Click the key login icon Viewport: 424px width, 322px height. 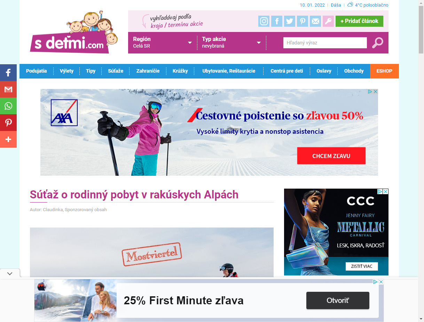click(328, 21)
